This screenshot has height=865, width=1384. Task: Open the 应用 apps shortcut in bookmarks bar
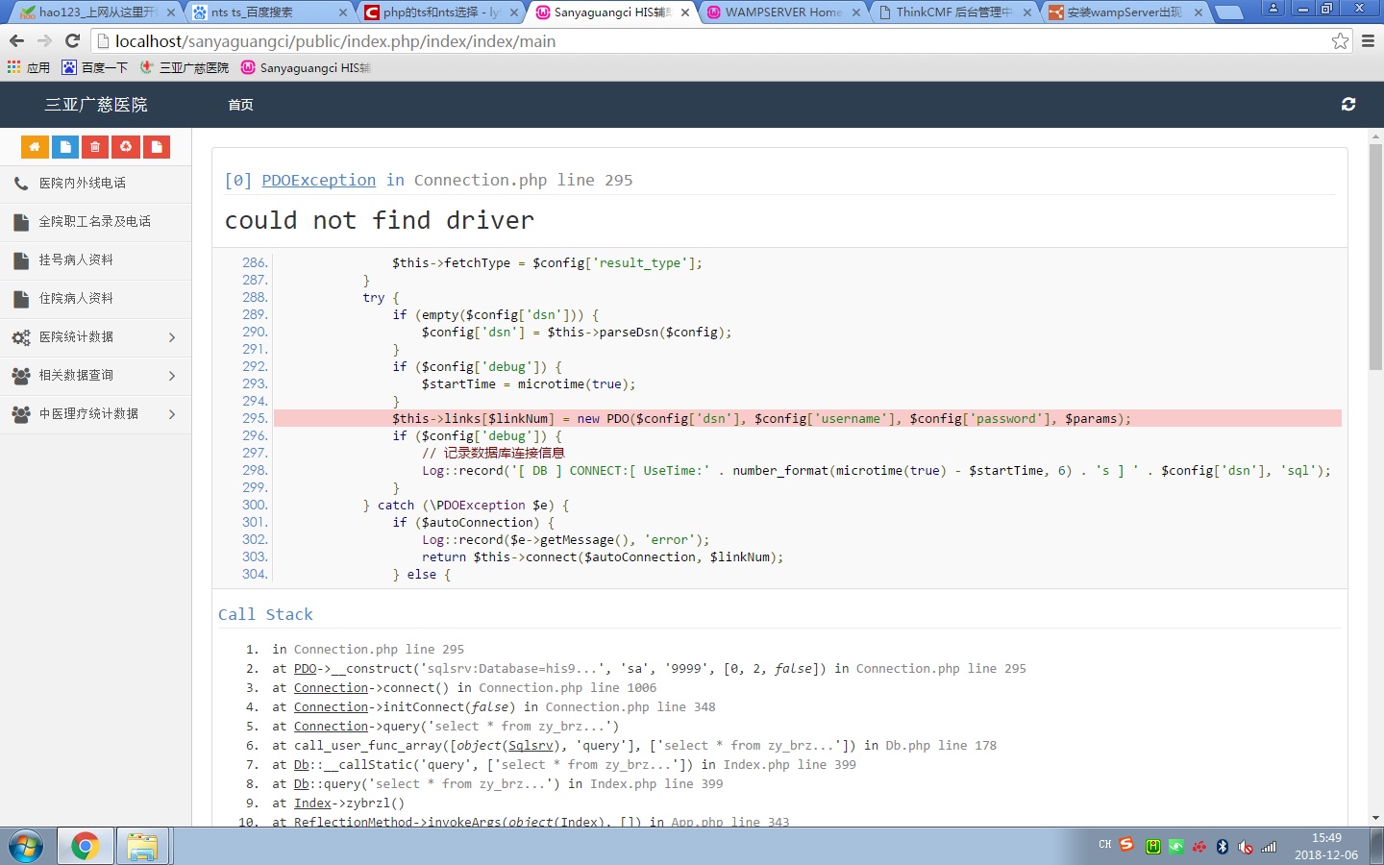pos(29,67)
